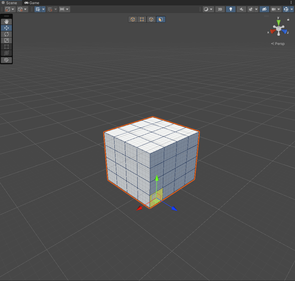Viewport: 295px width, 281px height.
Task: Toggle scene audio mute button
Action: point(241,9)
